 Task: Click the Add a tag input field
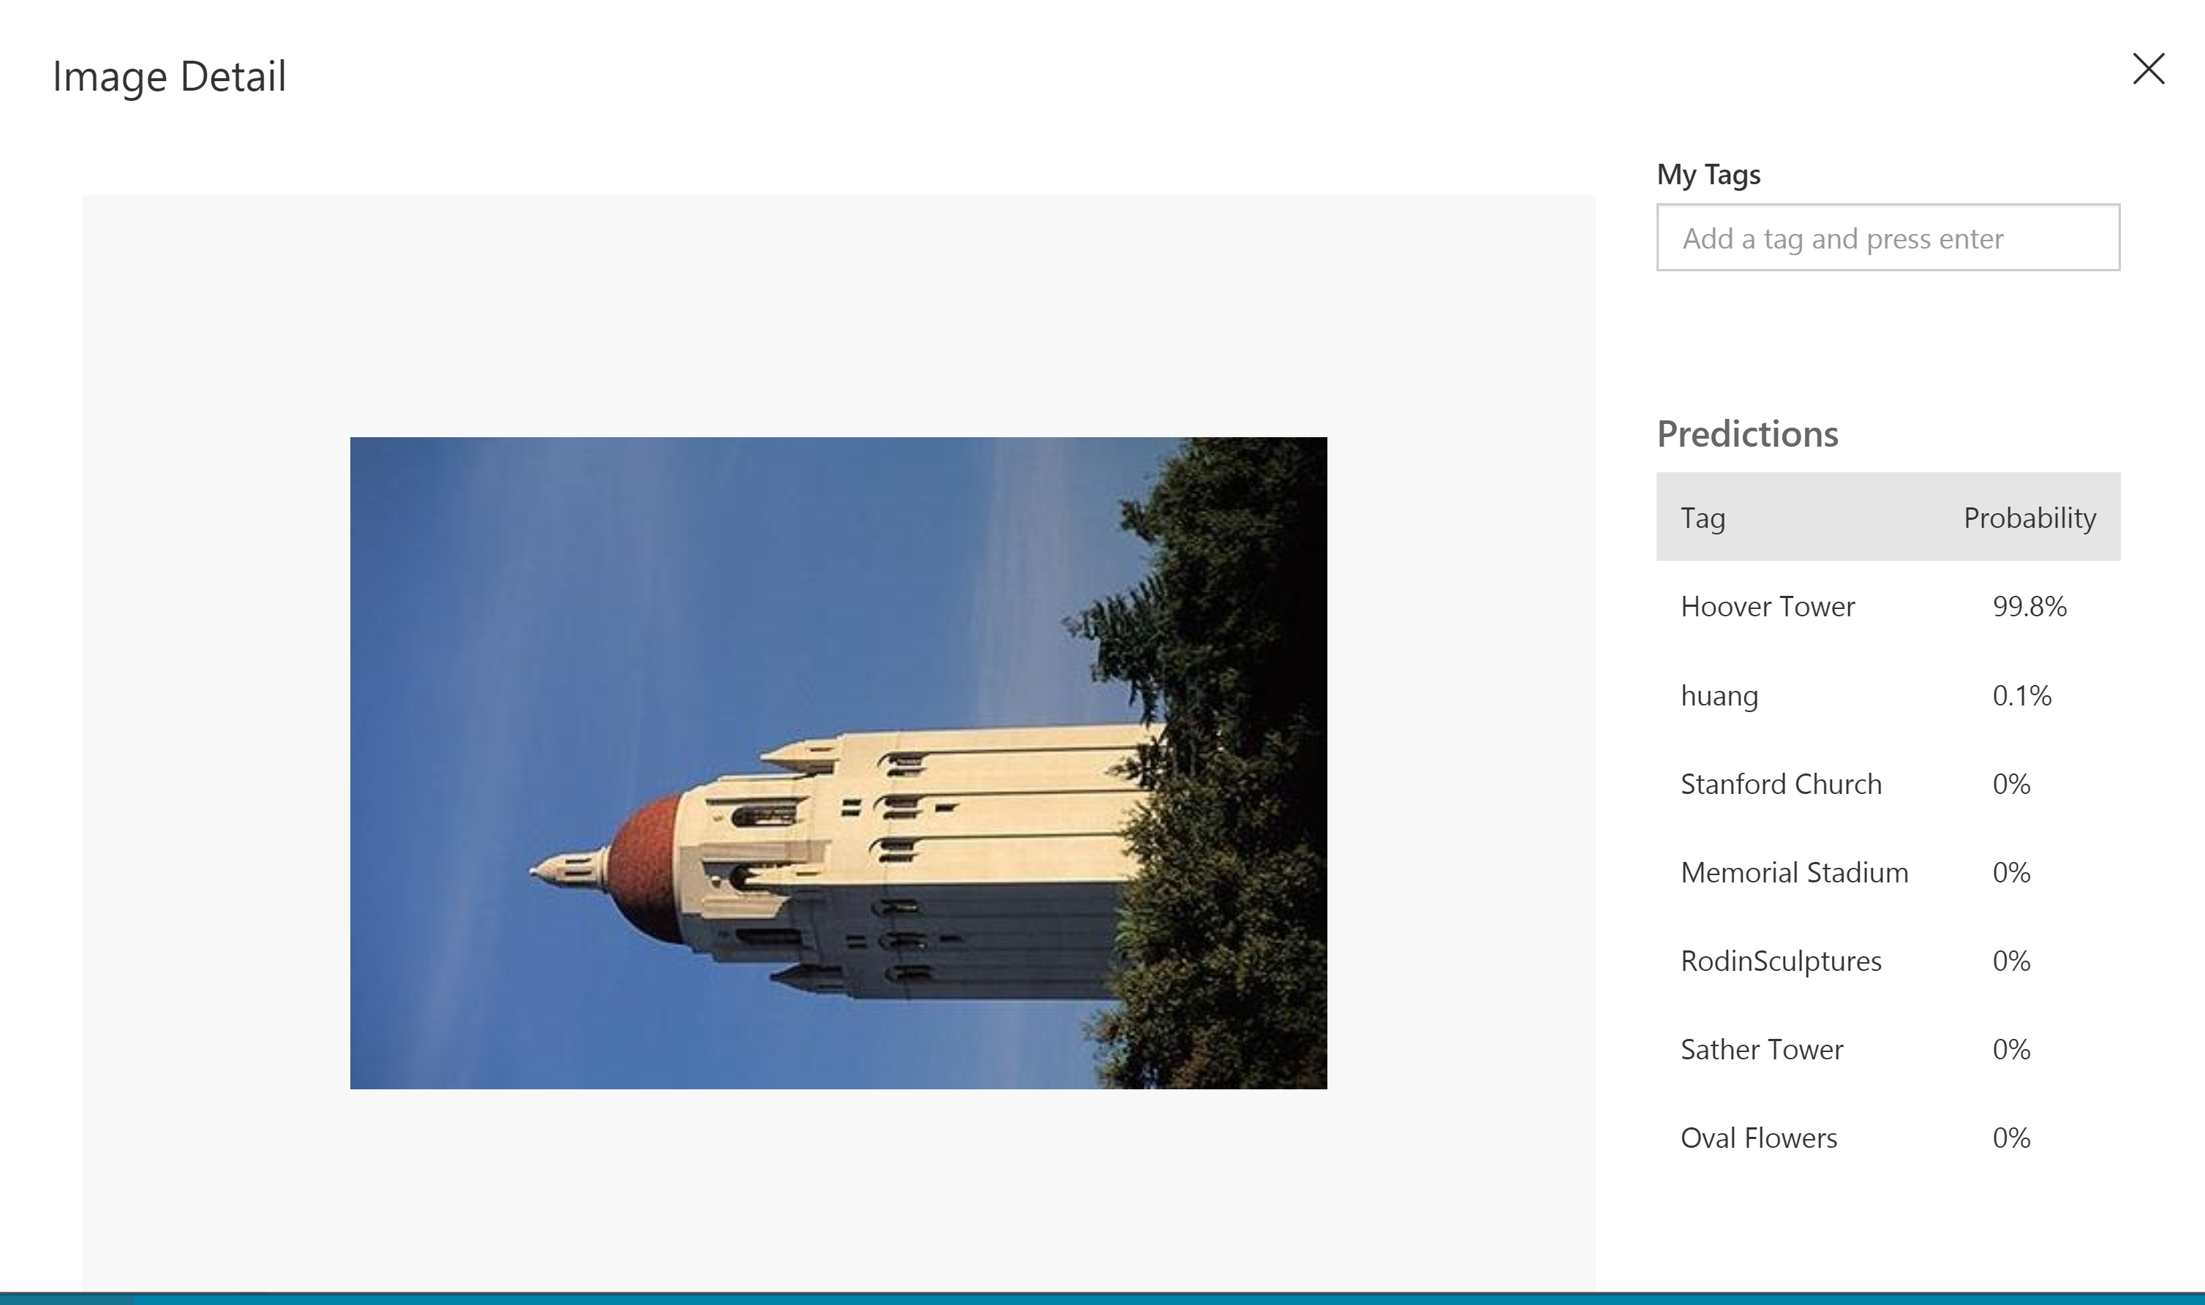pyautogui.click(x=1888, y=238)
